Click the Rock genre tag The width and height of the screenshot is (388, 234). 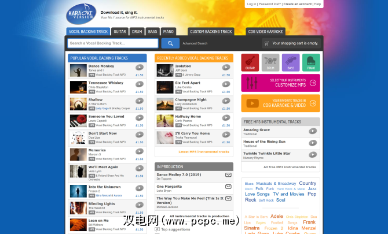coord(250,200)
